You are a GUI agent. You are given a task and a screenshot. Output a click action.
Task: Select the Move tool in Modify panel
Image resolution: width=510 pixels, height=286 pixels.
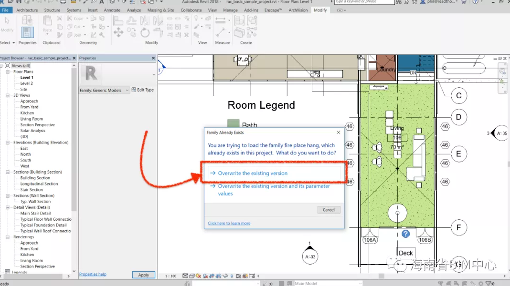click(x=118, y=32)
